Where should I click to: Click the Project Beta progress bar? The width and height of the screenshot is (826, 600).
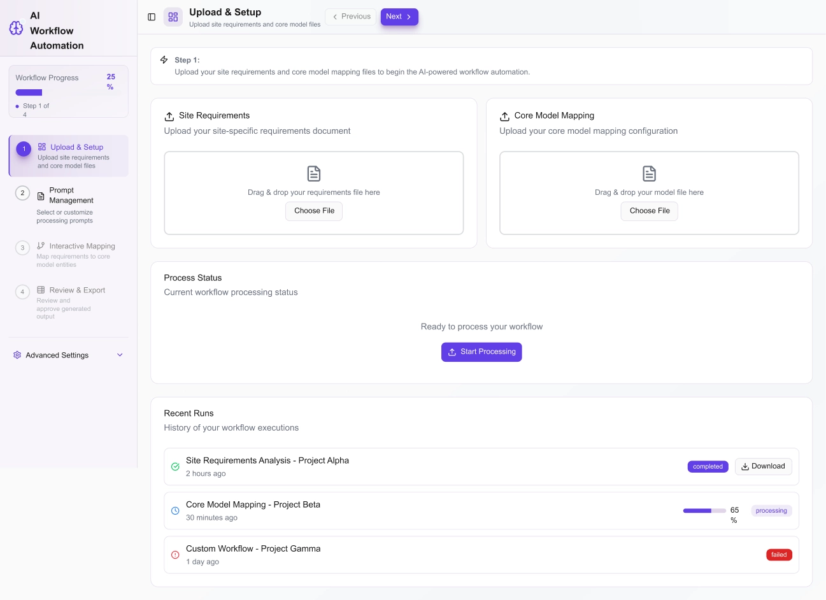(x=704, y=511)
